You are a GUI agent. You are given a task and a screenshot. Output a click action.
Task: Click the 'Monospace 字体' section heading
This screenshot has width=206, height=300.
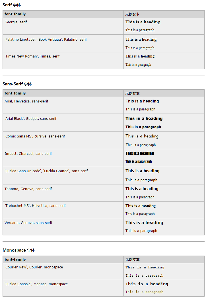click(19, 250)
